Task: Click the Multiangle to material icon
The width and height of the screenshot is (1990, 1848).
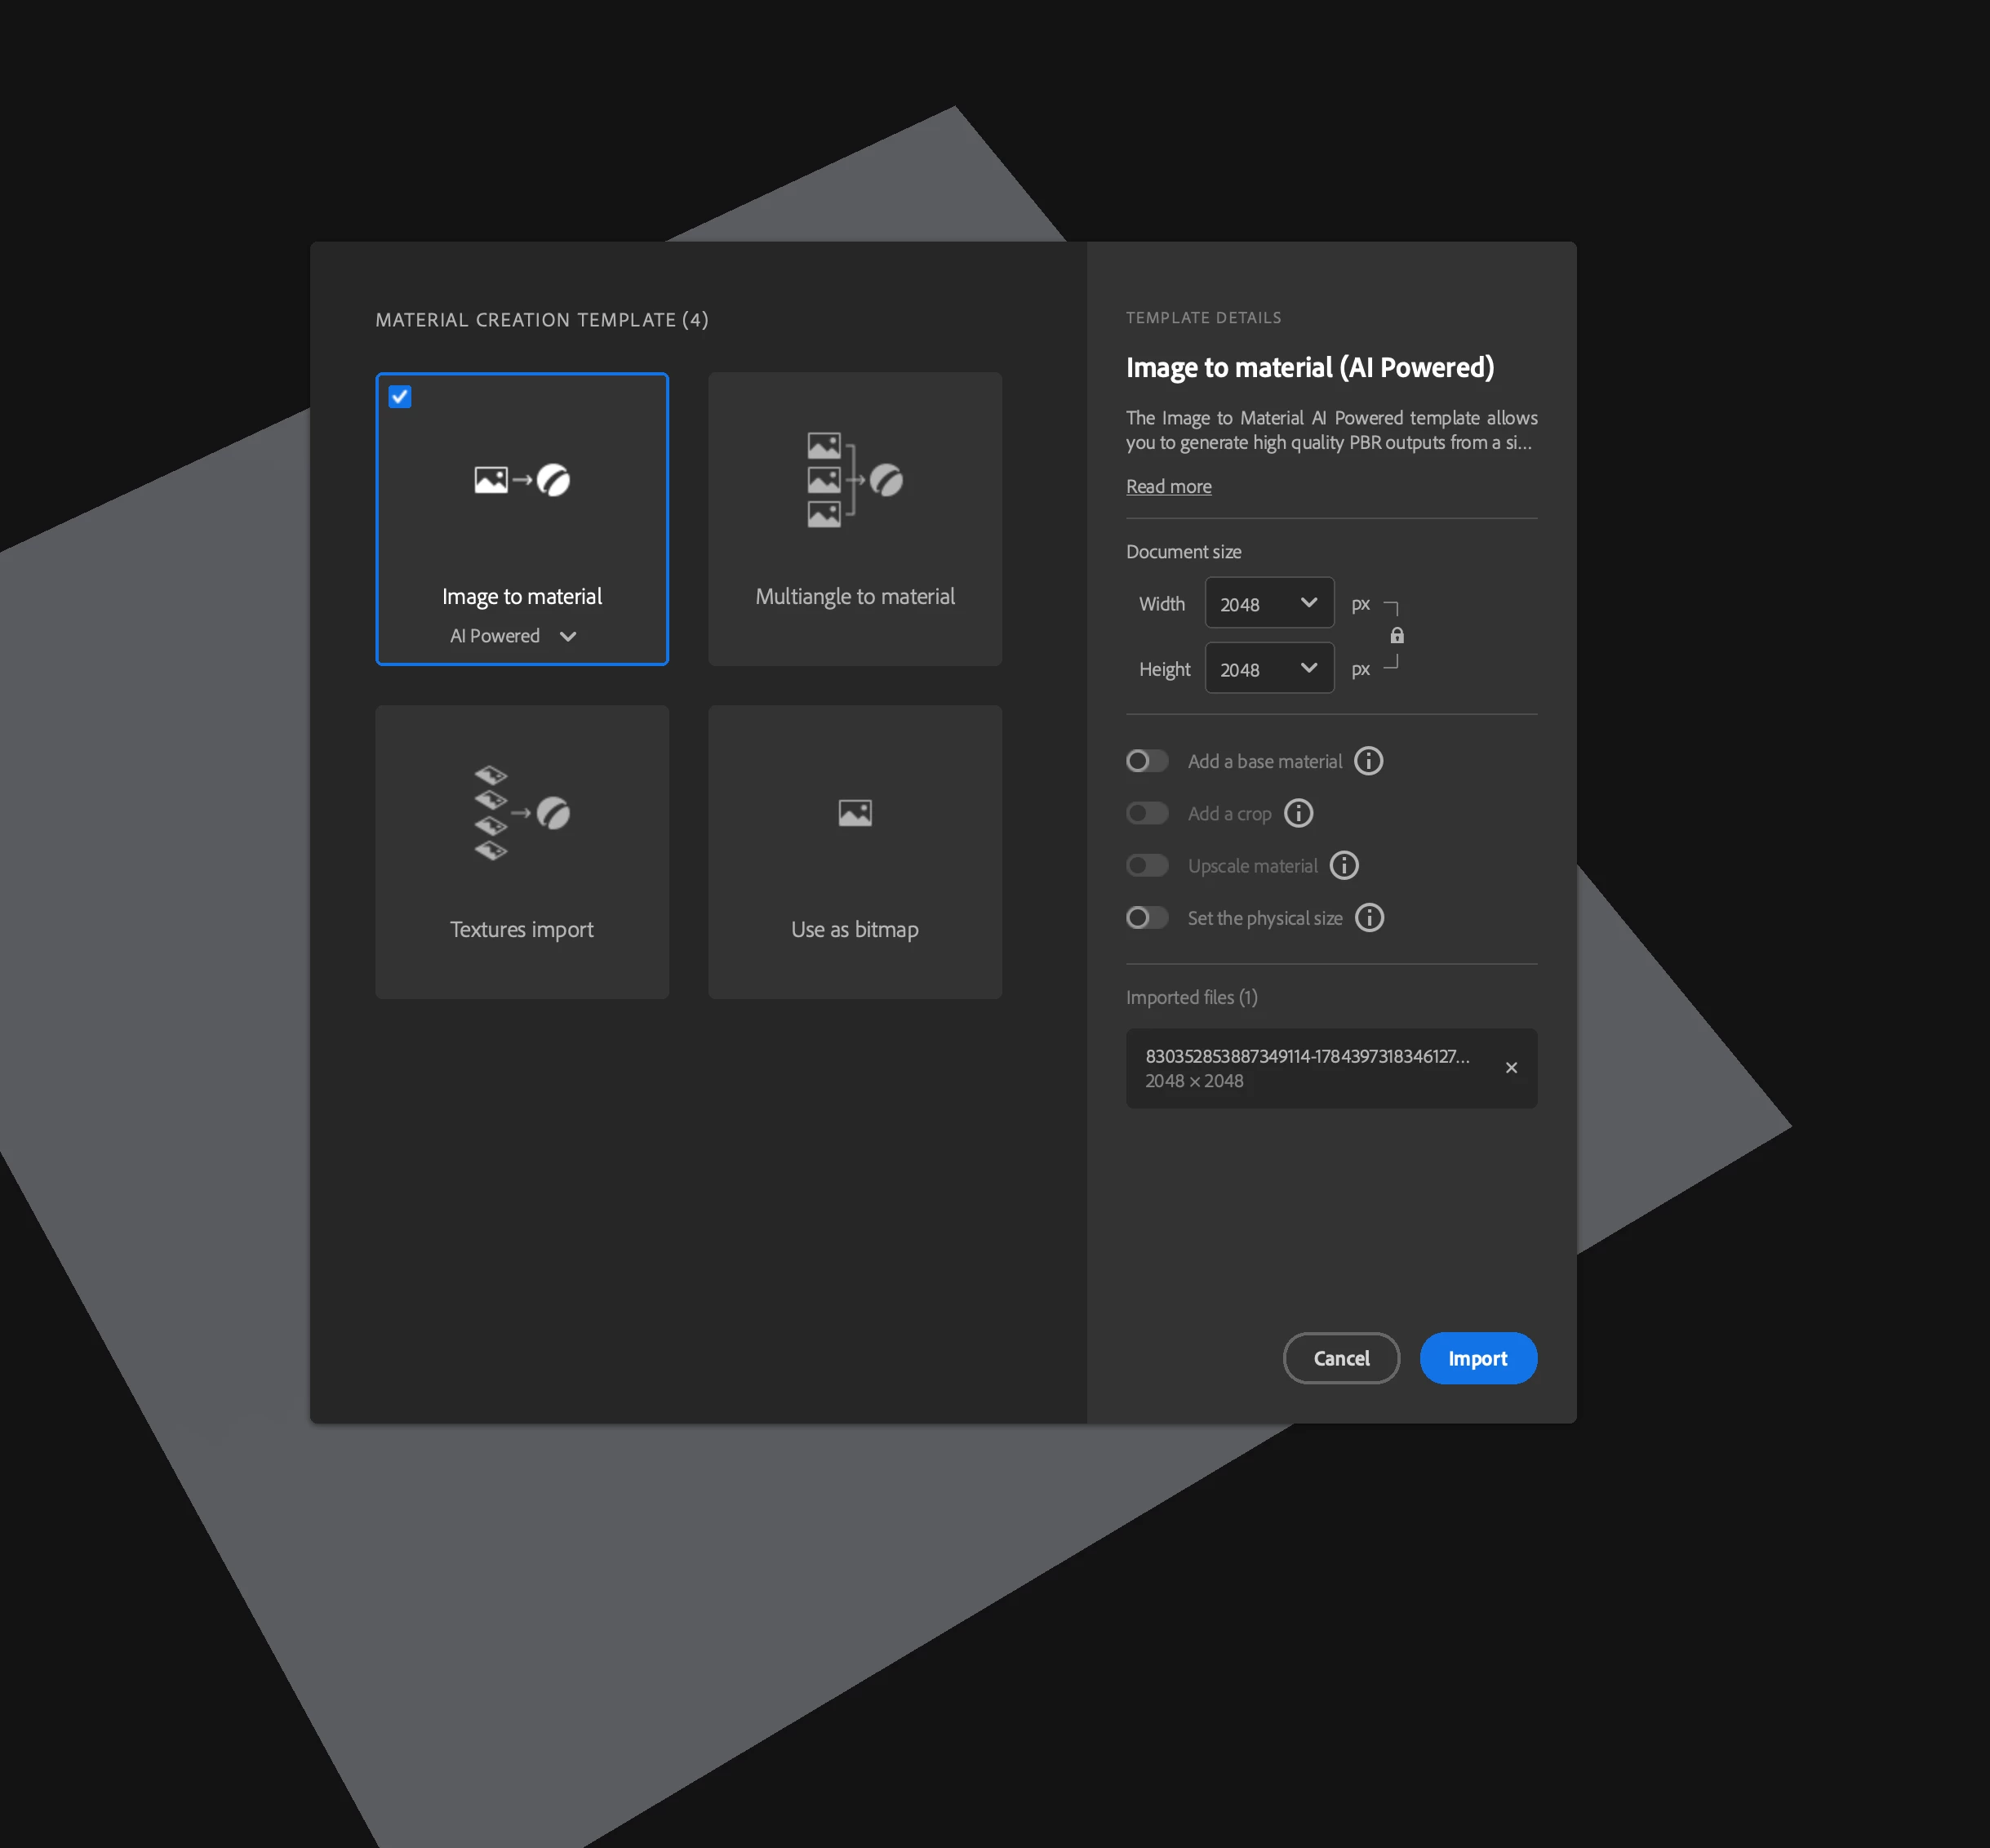Action: 854,480
